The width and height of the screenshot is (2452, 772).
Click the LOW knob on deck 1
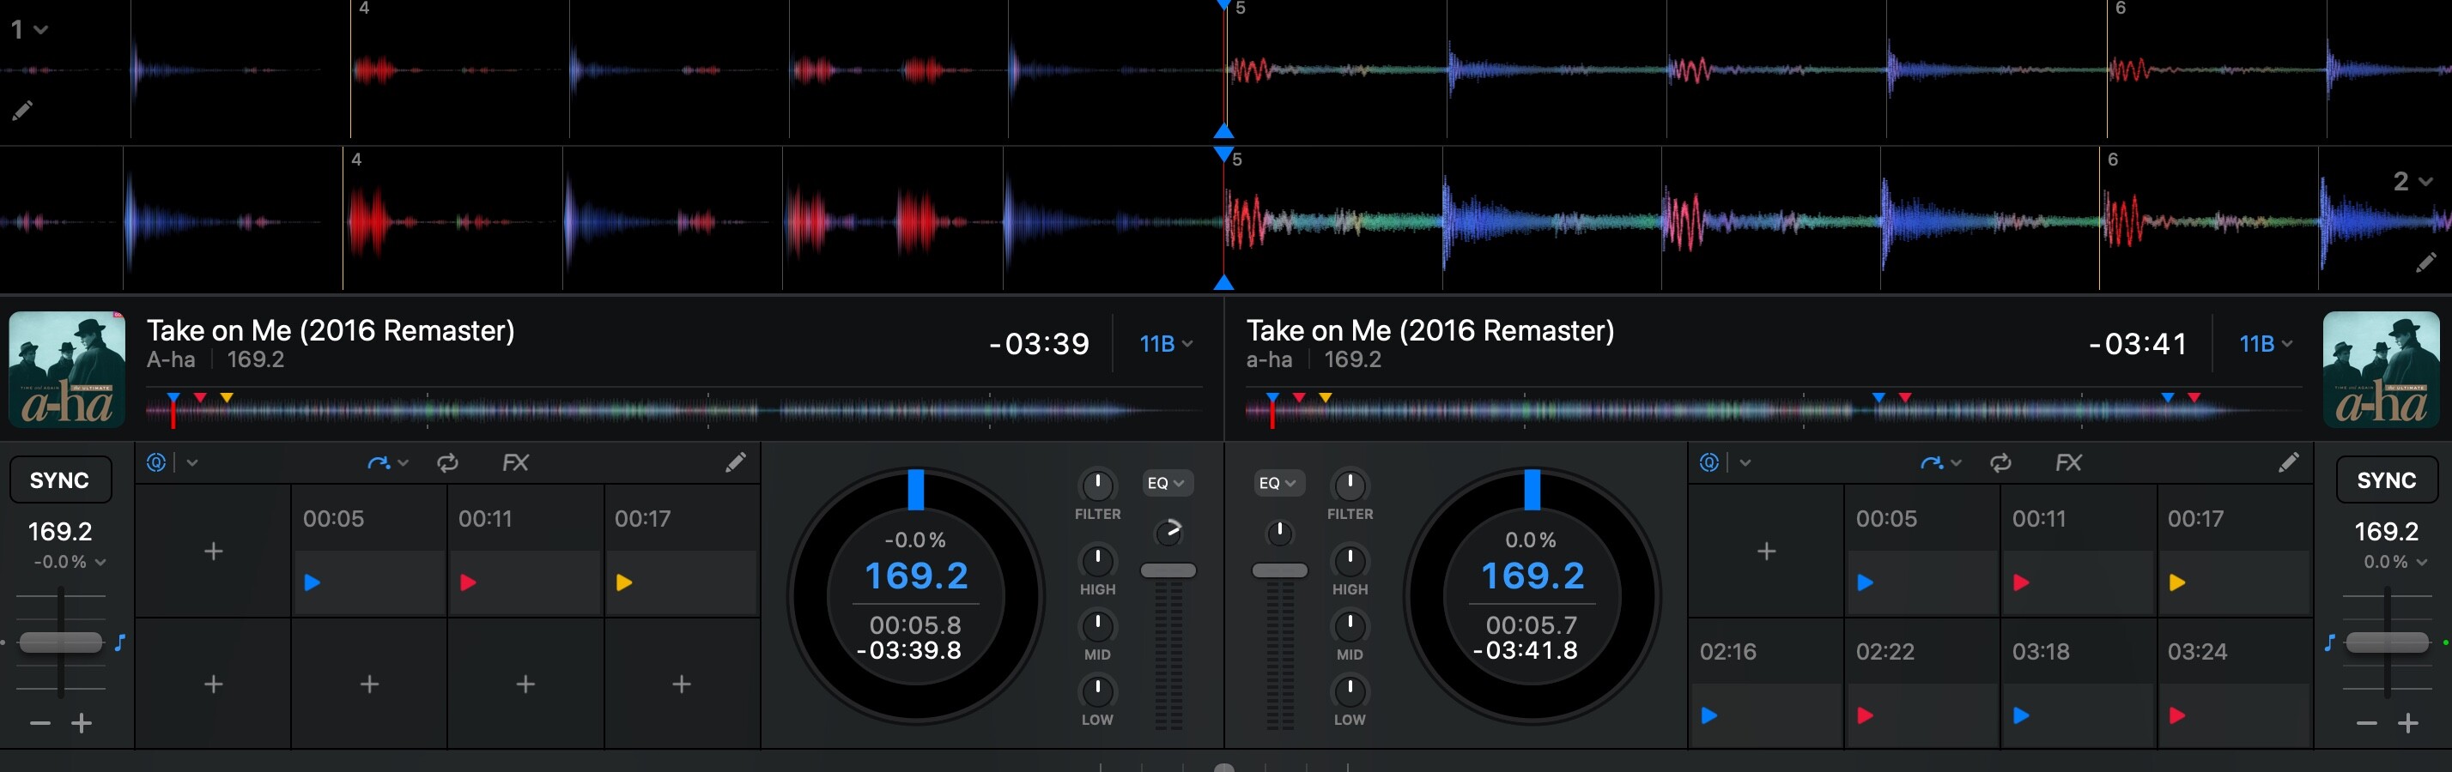coord(1097,691)
